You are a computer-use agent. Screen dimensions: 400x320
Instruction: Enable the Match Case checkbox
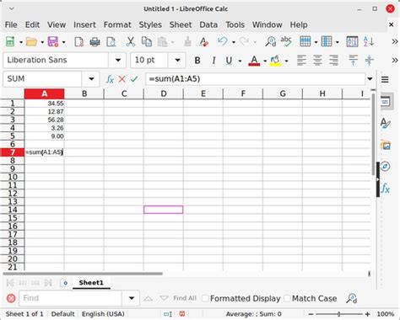(x=287, y=298)
